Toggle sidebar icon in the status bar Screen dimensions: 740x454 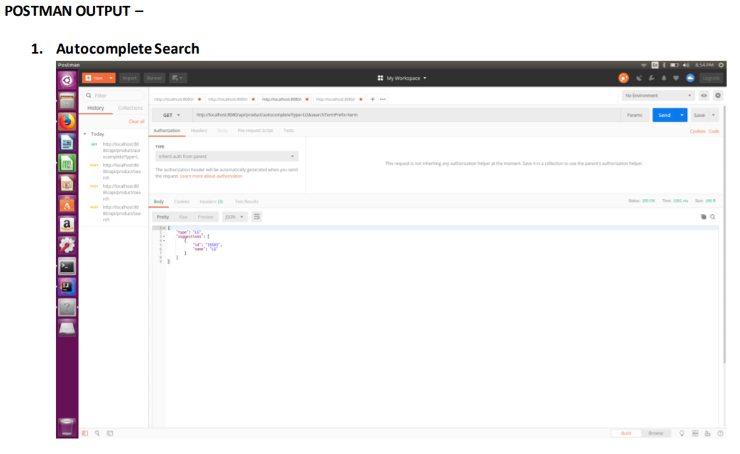point(85,433)
